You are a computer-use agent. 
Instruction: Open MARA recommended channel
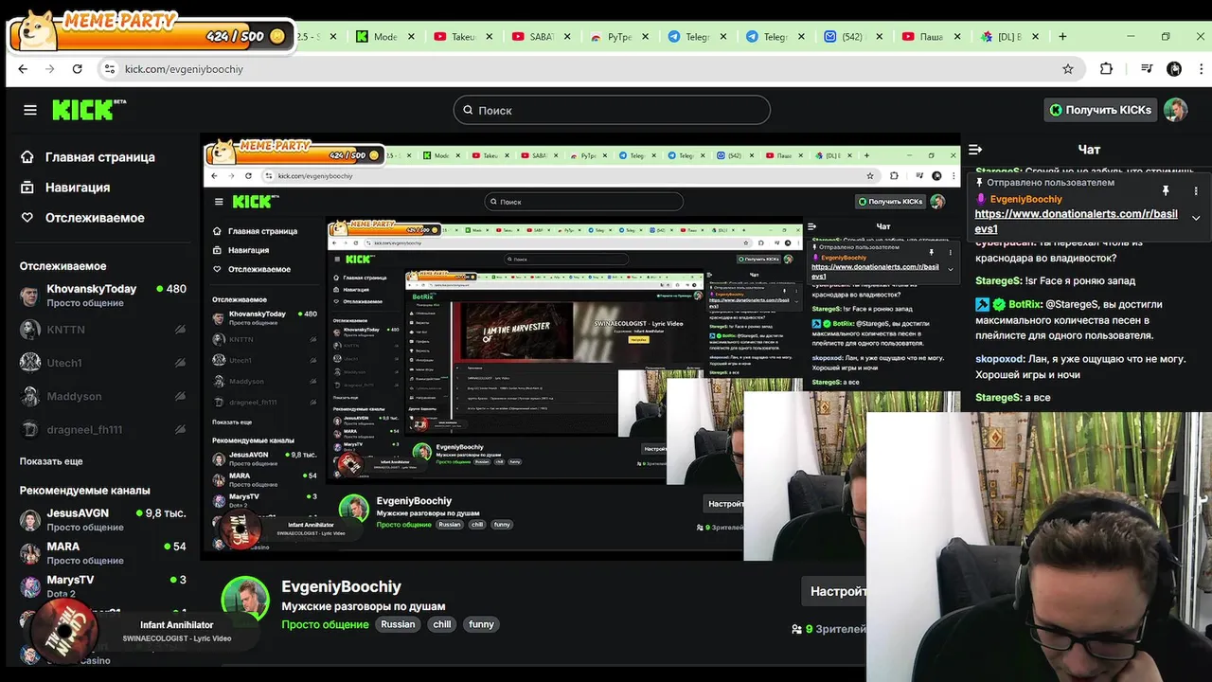[102, 552]
